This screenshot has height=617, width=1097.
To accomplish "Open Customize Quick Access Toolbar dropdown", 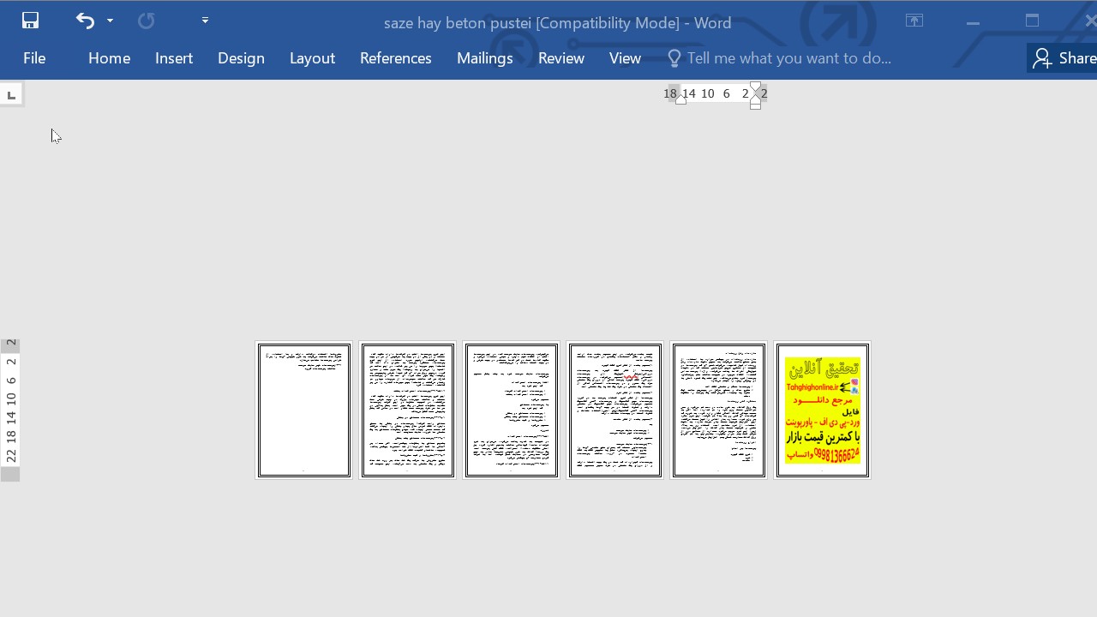I will click(205, 21).
